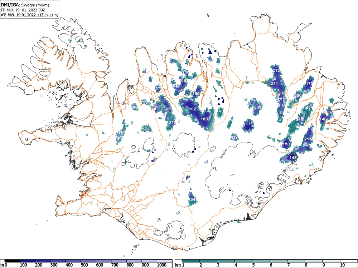Click the '700' label in metre legend

(x=115, y=265)
